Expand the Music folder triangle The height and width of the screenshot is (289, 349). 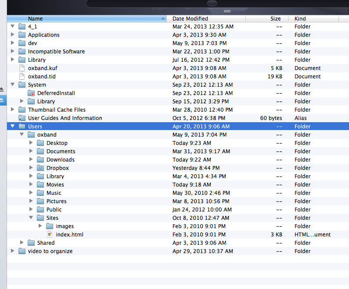pyautogui.click(x=31, y=193)
